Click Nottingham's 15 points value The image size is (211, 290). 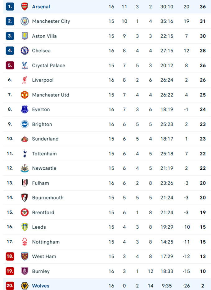pyautogui.click(x=203, y=242)
